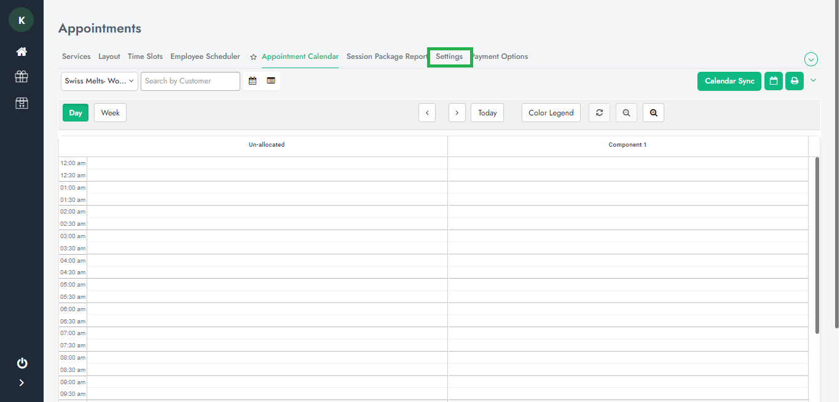Image resolution: width=840 pixels, height=402 pixels.
Task: Expand the circled chevron at top right
Action: point(811,60)
